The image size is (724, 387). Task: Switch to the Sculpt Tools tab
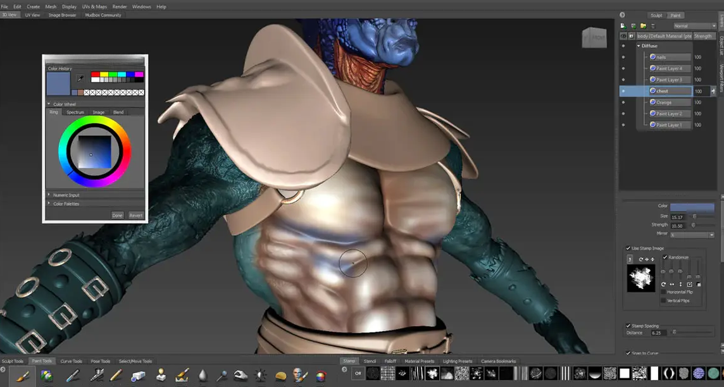pyautogui.click(x=13, y=361)
